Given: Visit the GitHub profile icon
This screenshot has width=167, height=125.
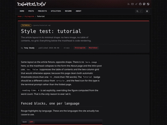Looking at the screenshot, I should coord(140,4).
